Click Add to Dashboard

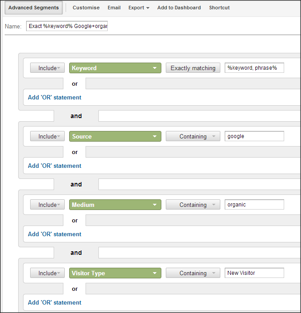click(x=179, y=8)
